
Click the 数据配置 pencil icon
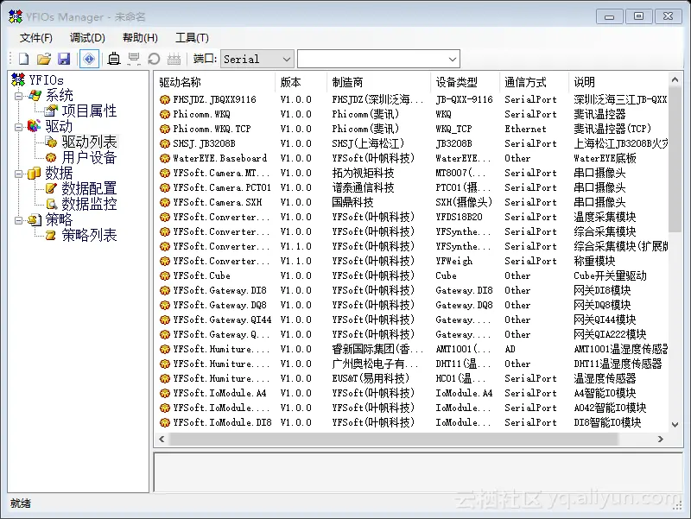(52, 187)
